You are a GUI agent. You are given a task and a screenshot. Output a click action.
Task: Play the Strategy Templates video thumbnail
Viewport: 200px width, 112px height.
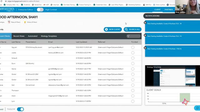pos(172,76)
